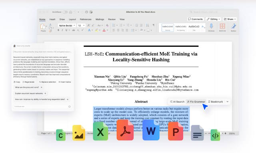
Task: Open the Aptos (Body) font dropdown
Action: click(x=67, y=26)
